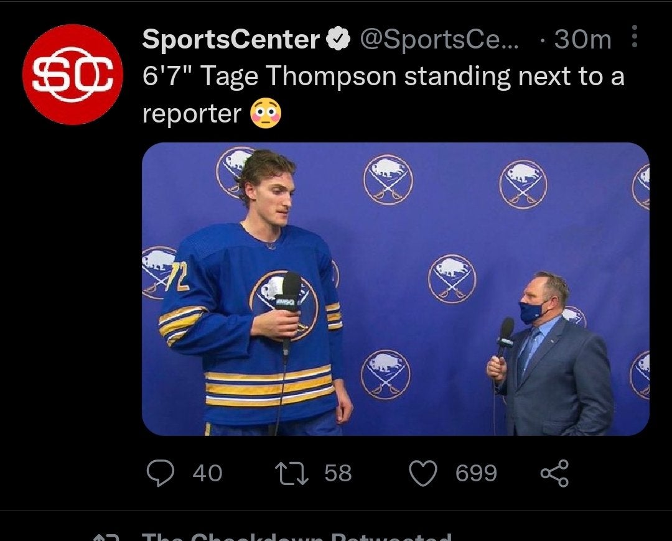Click the SportsCenter display name
Screen dimensions: 672x541
point(230,40)
